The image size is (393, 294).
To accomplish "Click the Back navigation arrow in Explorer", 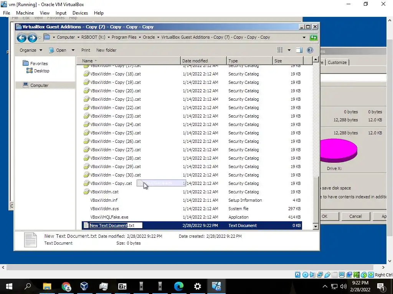I will coord(21,38).
